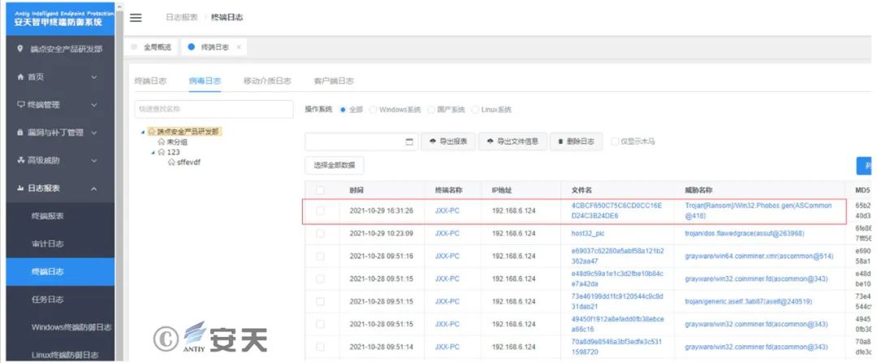Click the 导出文件信息 button
The width and height of the screenshot is (877, 363).
tap(512, 141)
